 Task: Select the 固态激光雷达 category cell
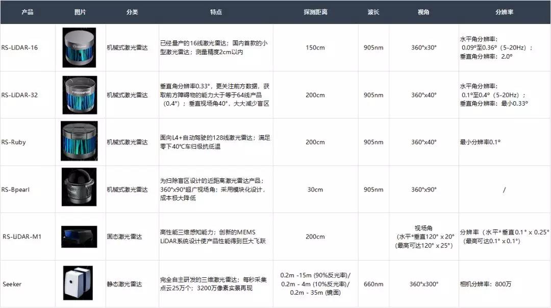124,236
